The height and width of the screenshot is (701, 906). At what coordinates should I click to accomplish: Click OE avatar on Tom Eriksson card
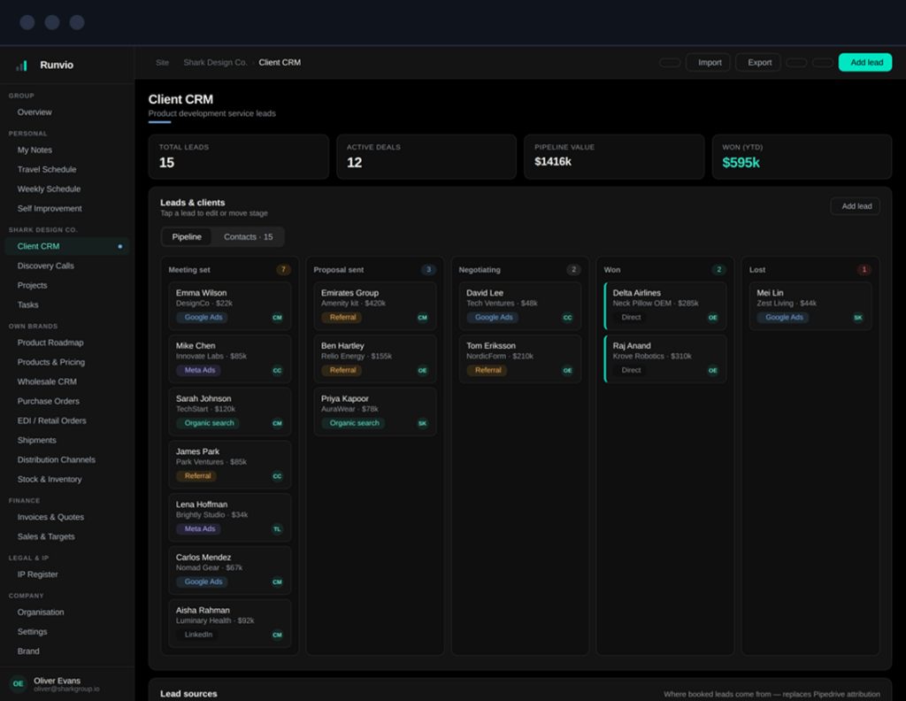coord(567,371)
